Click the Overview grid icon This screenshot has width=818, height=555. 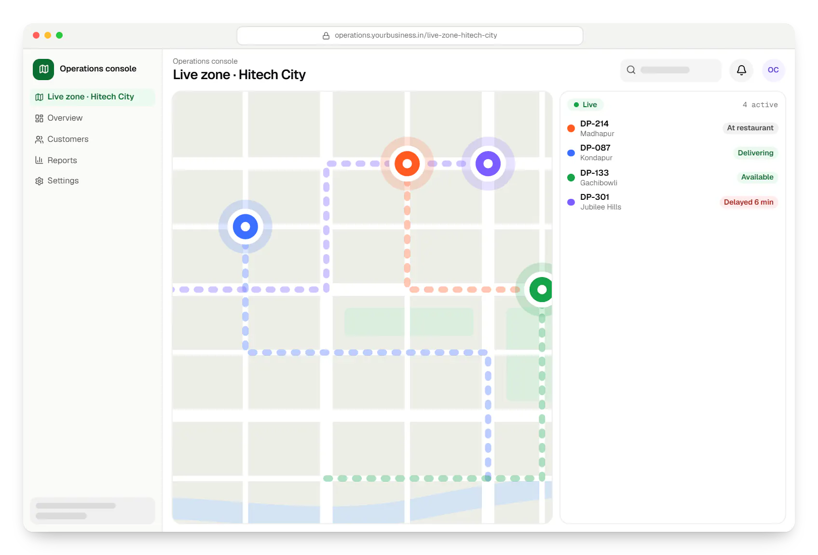pyautogui.click(x=39, y=118)
